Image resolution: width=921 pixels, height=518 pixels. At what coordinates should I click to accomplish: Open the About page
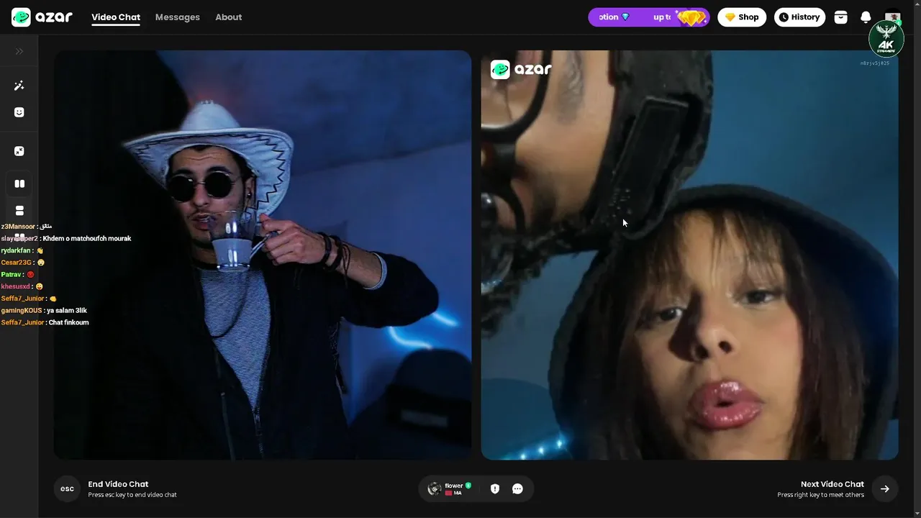[229, 17]
